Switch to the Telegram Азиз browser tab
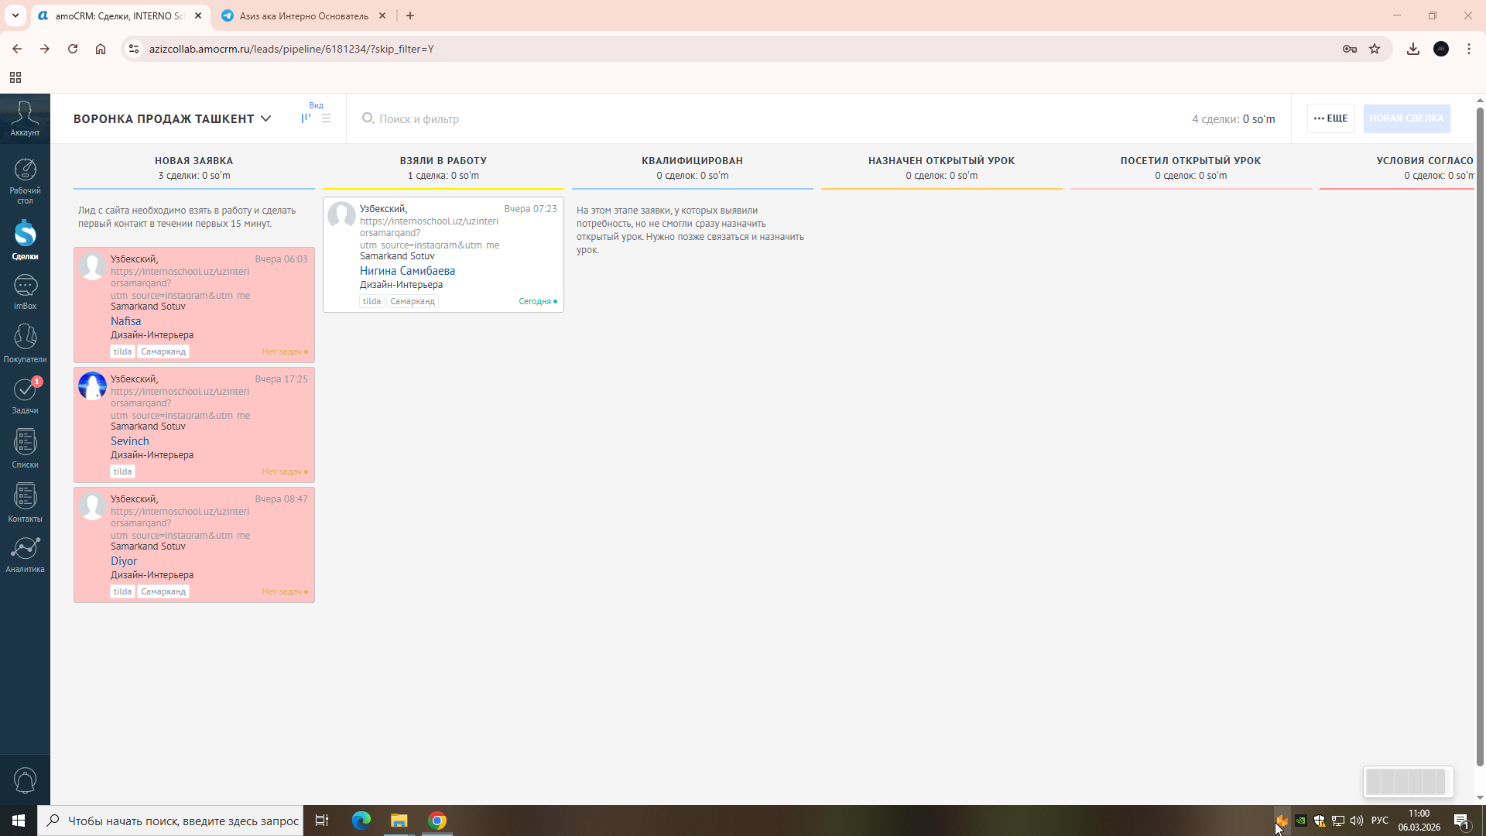Viewport: 1486px width, 836px height. pos(303,15)
